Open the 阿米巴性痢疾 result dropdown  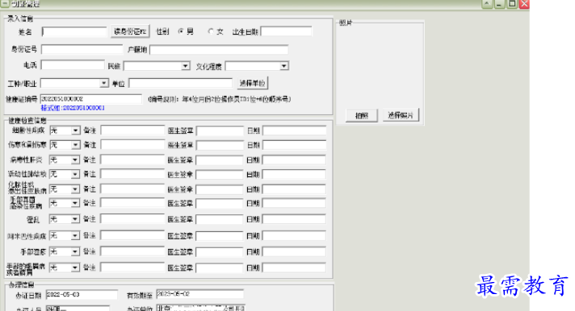(x=75, y=235)
